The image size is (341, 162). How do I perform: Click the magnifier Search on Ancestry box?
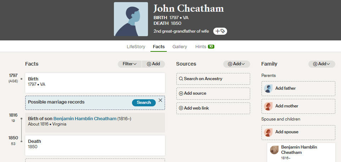click(213, 79)
